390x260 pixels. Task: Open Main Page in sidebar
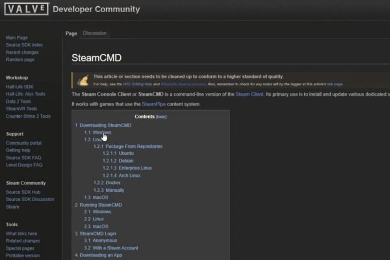tap(17, 38)
